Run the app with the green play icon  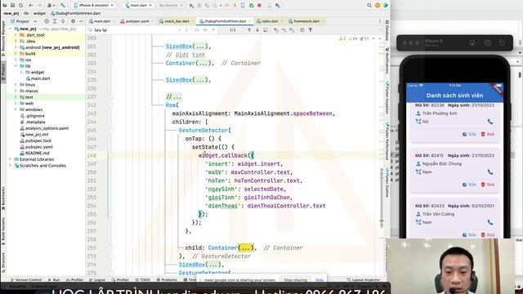pos(191,6)
